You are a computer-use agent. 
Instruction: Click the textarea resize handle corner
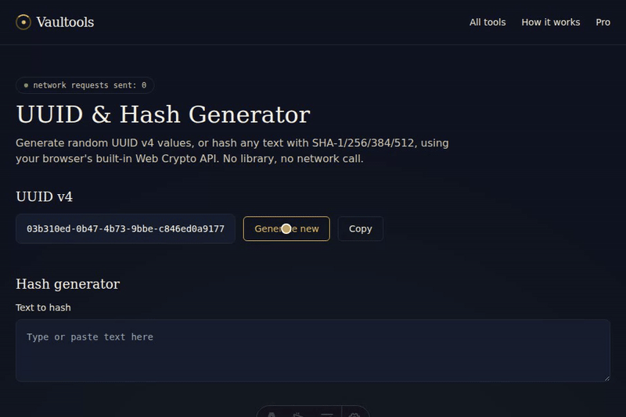pos(607,379)
